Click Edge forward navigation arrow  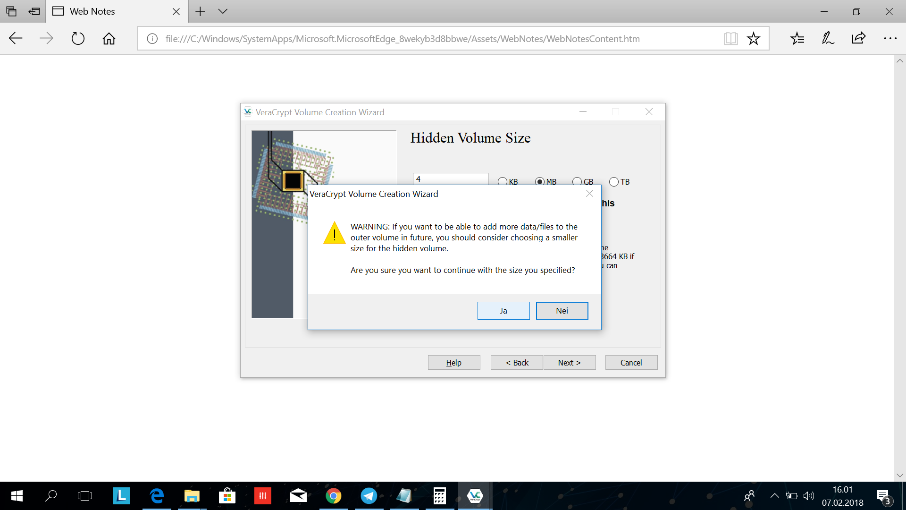pos(46,38)
